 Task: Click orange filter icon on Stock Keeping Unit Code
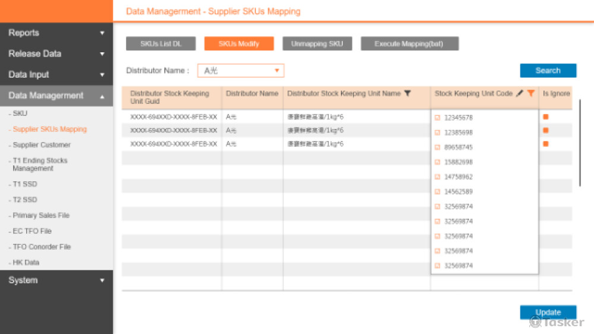(x=530, y=93)
